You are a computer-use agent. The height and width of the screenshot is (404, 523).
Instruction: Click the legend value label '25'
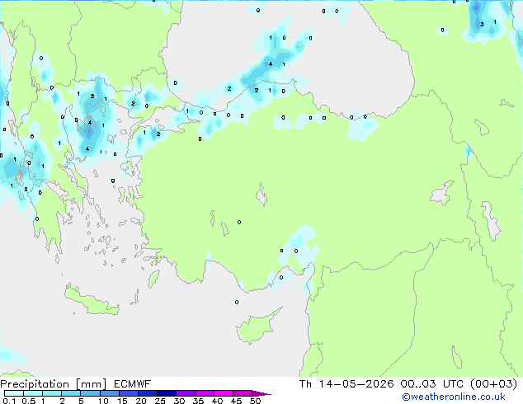coord(160,401)
